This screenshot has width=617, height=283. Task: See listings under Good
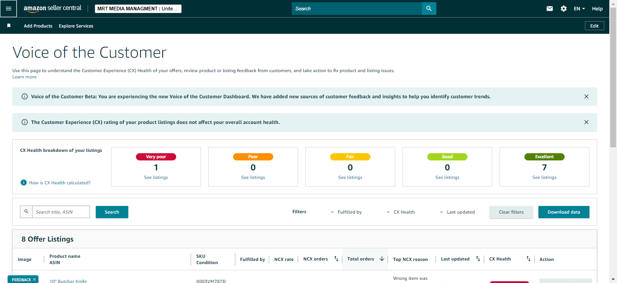(x=447, y=177)
